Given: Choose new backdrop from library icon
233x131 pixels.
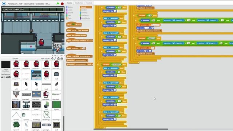Looking at the screenshot, I should [x=2, y=77].
